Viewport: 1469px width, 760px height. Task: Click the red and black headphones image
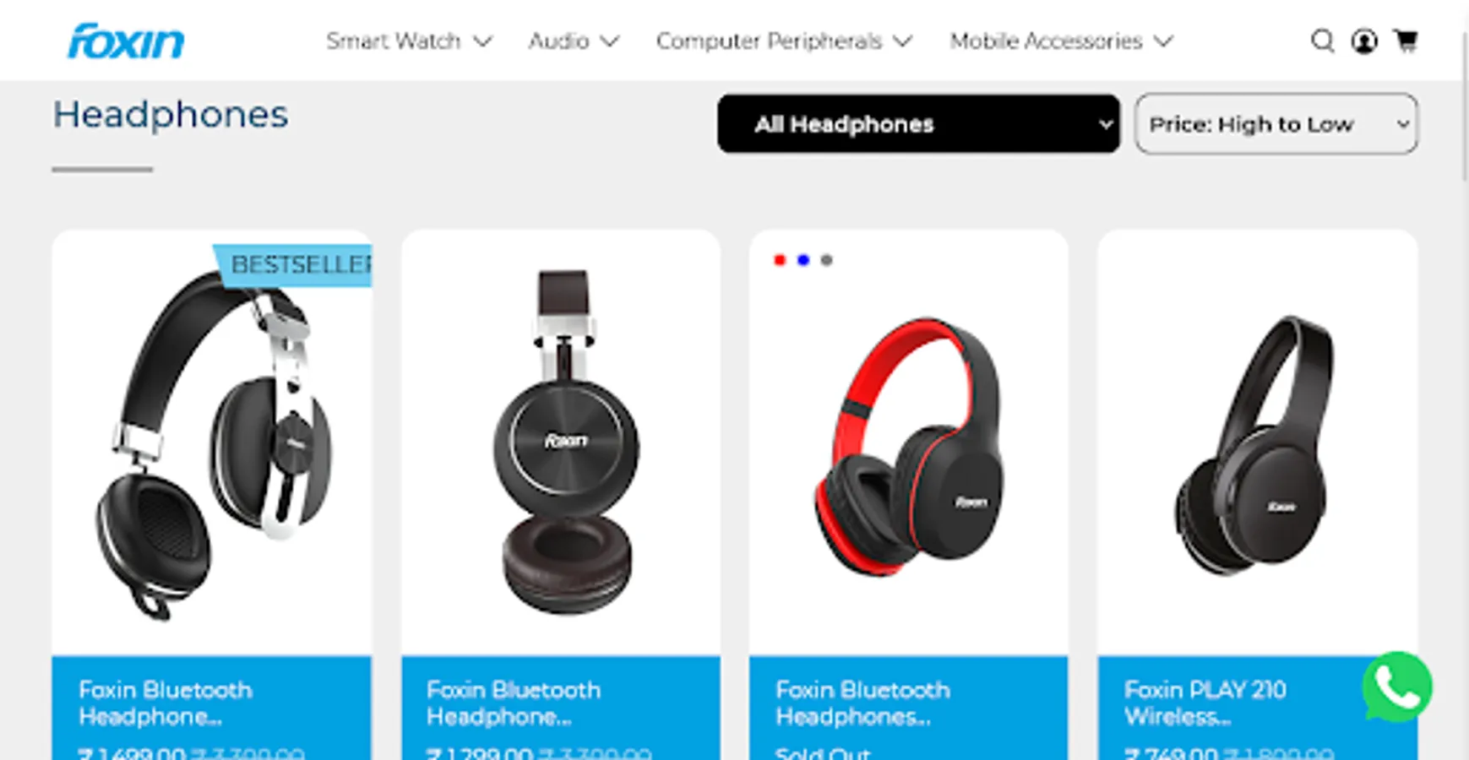(909, 447)
